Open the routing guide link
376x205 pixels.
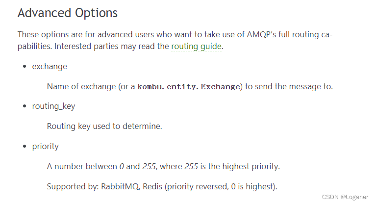pos(196,46)
